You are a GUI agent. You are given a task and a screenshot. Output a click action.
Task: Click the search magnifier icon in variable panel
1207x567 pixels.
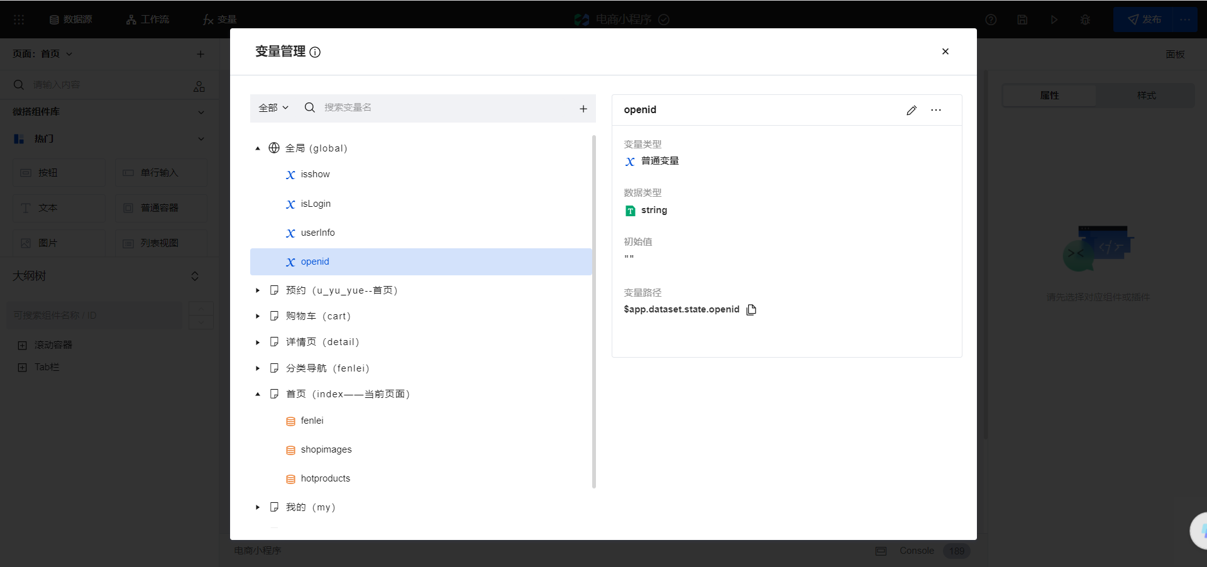click(x=310, y=107)
